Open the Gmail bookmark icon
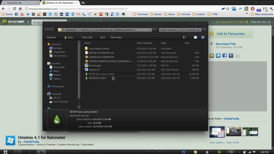This screenshot has width=274, height=154. click(x=78, y=14)
